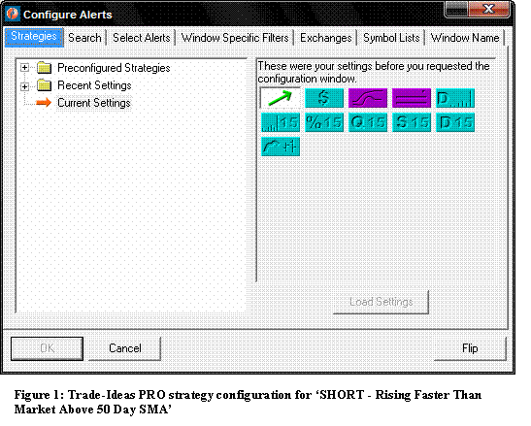Click the Load Settings button
531x426 pixels.
click(x=381, y=302)
